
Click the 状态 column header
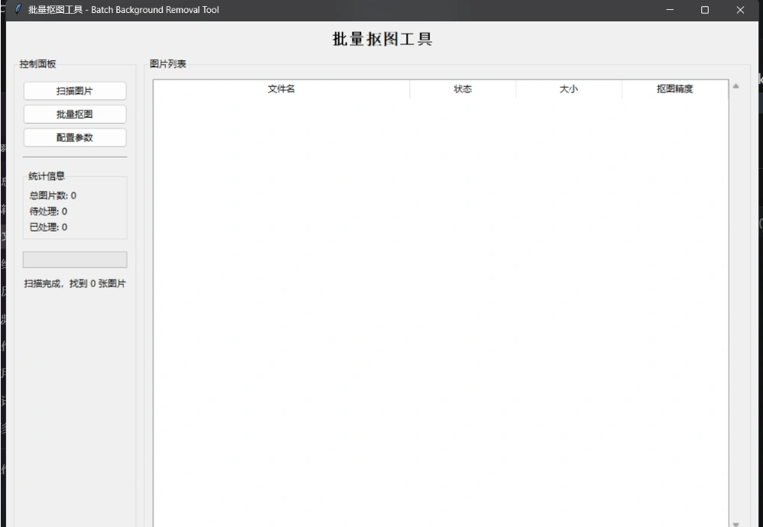[x=463, y=89]
